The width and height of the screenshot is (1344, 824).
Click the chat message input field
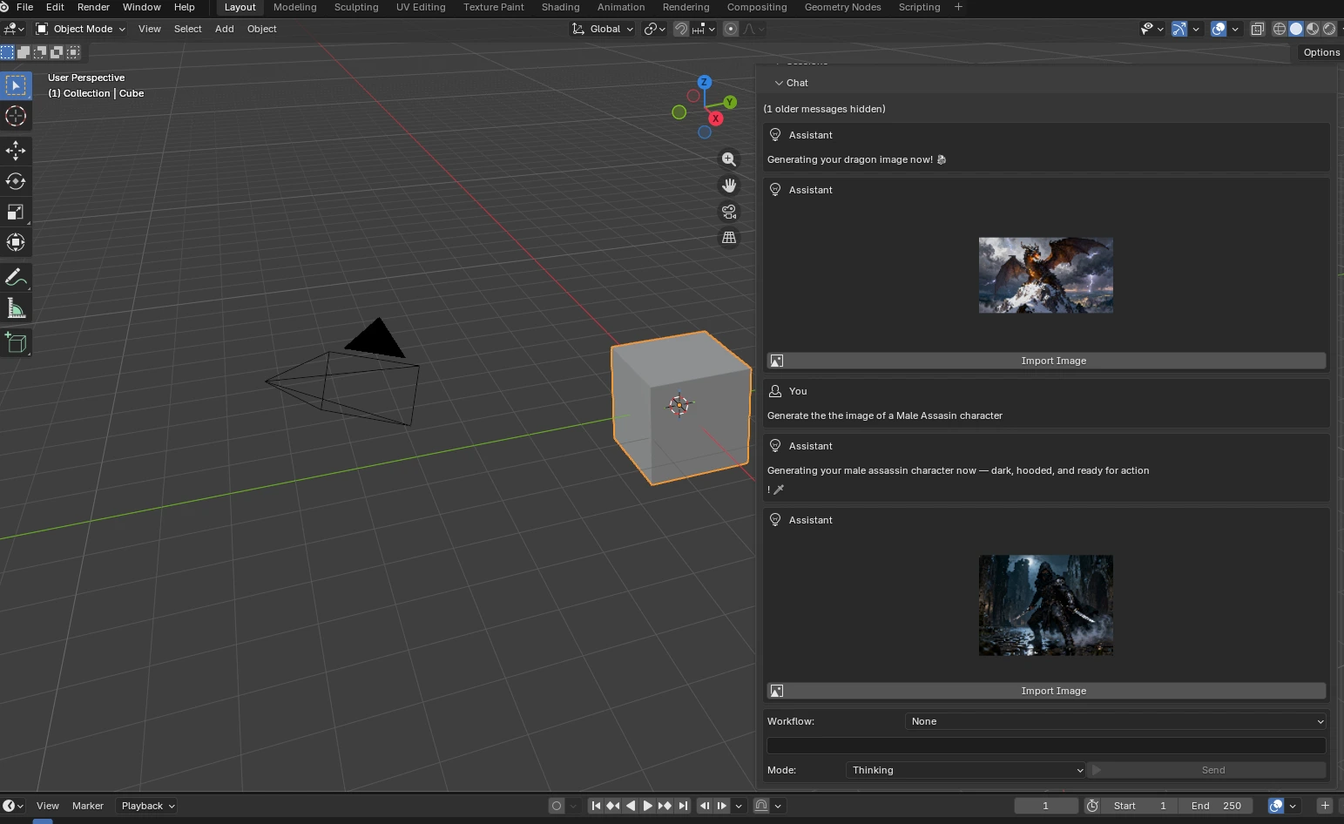(x=1046, y=746)
